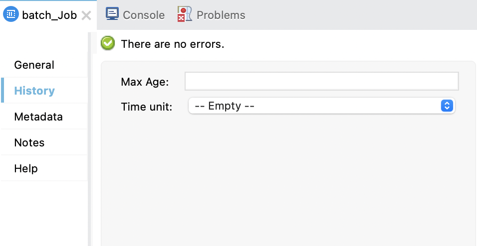Click the "Max Age:" field label
477x246 pixels.
(145, 82)
